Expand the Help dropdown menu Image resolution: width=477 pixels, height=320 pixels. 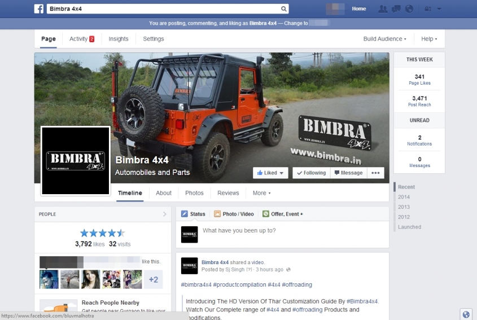click(x=429, y=39)
